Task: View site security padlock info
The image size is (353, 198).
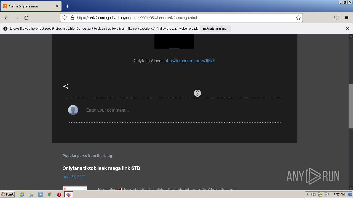Action: (72, 18)
